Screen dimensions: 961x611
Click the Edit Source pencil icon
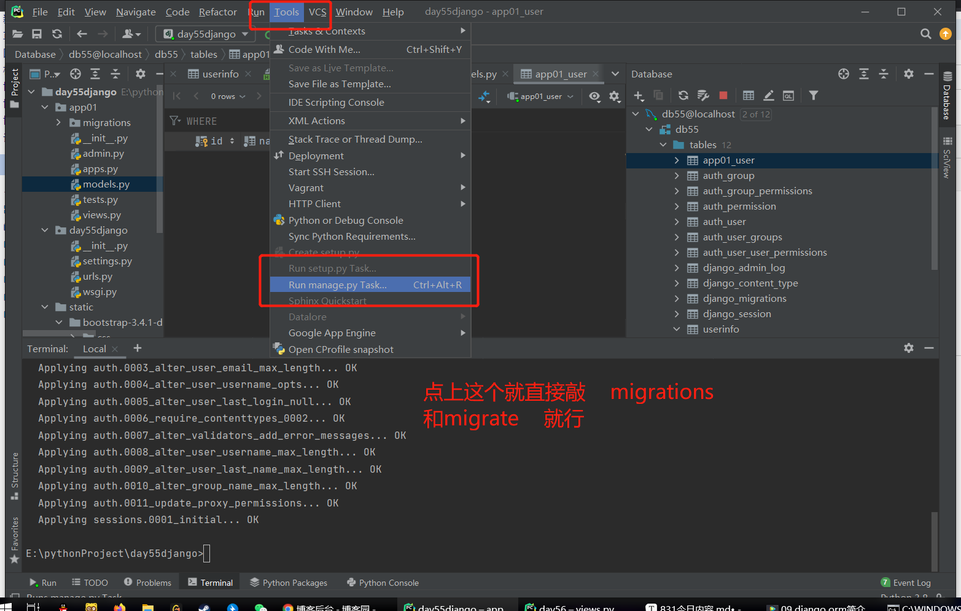tap(769, 95)
